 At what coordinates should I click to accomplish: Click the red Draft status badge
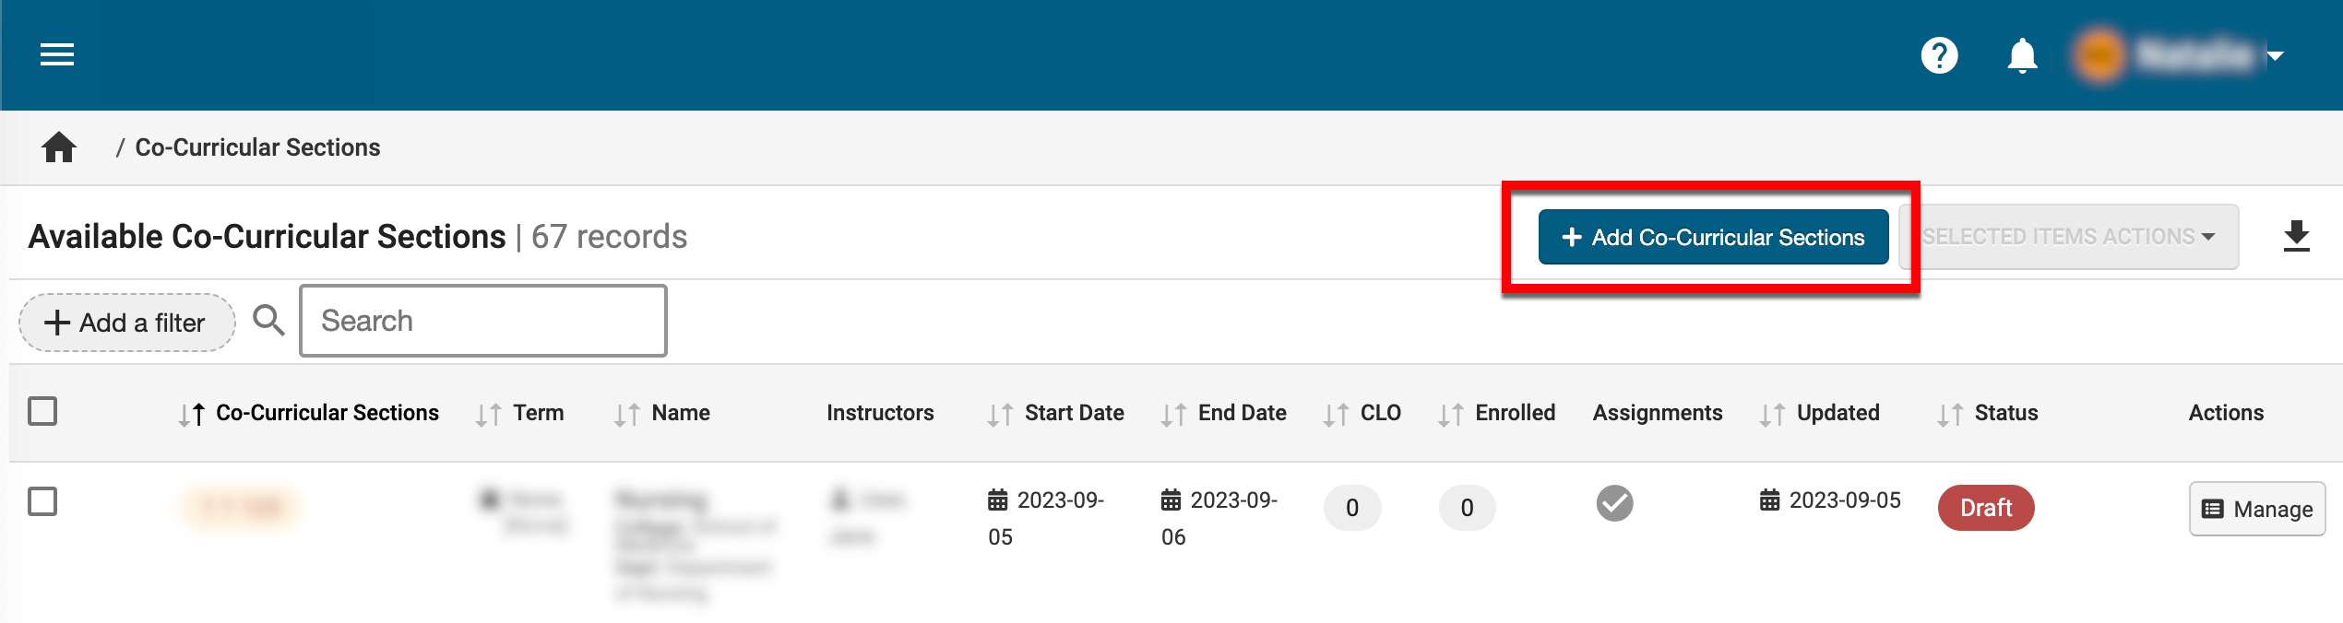[1985, 508]
